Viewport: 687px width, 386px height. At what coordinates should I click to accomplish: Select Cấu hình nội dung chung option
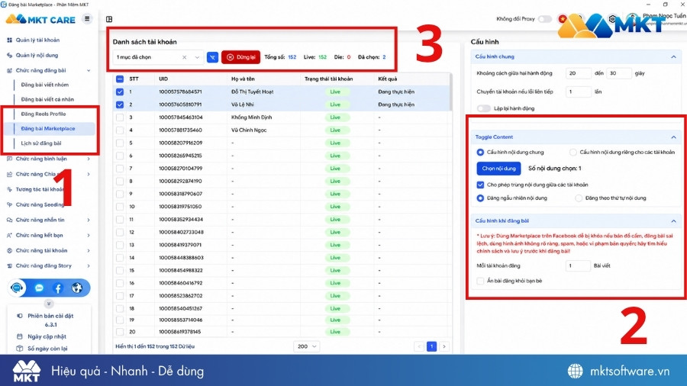pos(480,153)
